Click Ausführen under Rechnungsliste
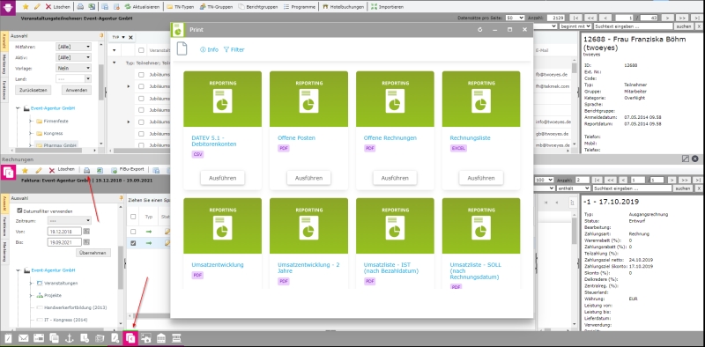 click(481, 178)
